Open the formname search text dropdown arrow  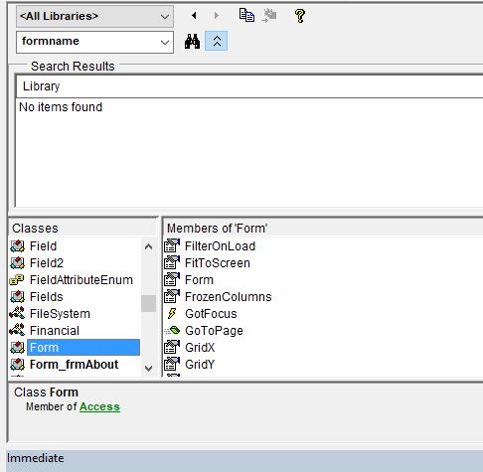pyautogui.click(x=165, y=42)
